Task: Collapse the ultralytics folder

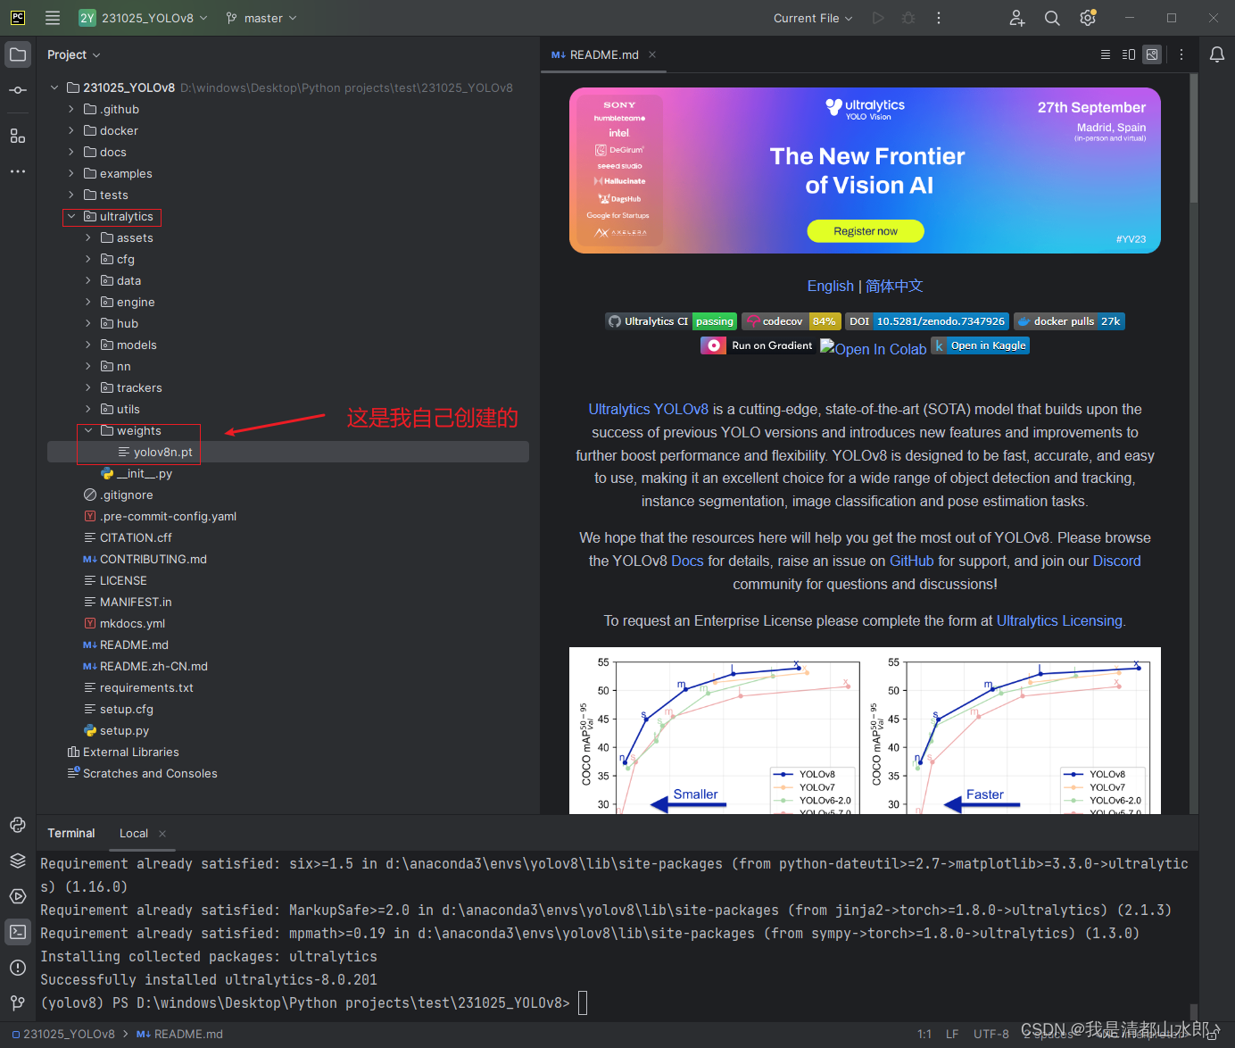Action: (71, 216)
